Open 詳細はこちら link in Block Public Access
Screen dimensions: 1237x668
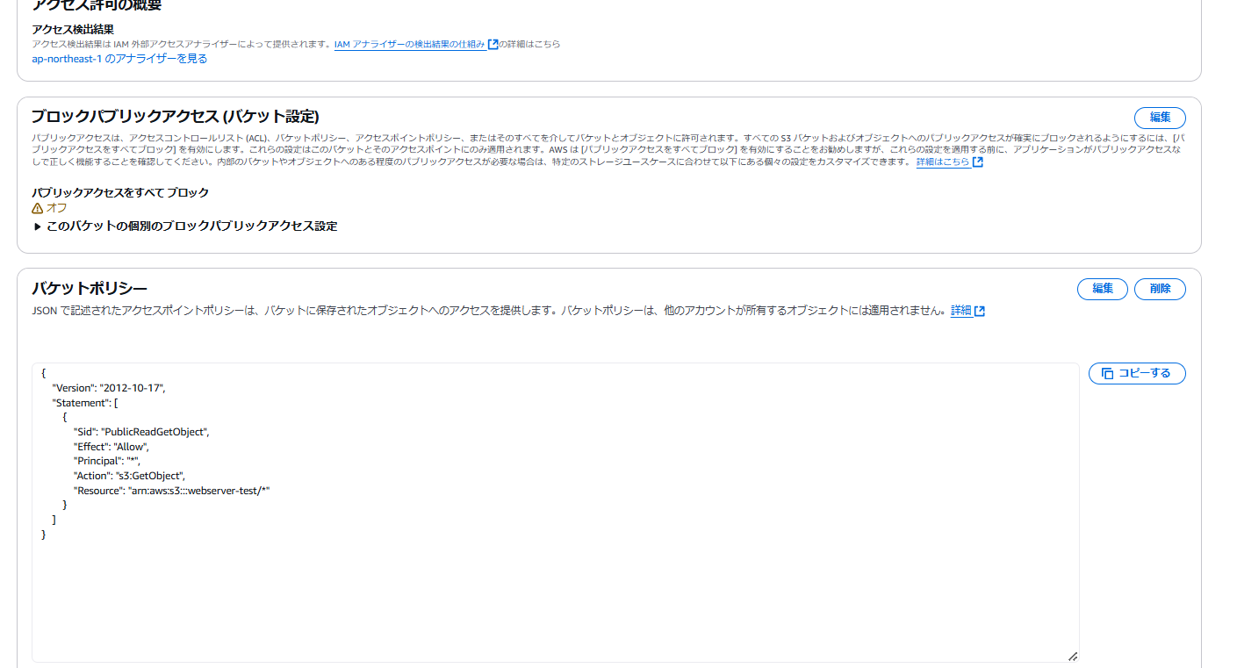pos(943,162)
